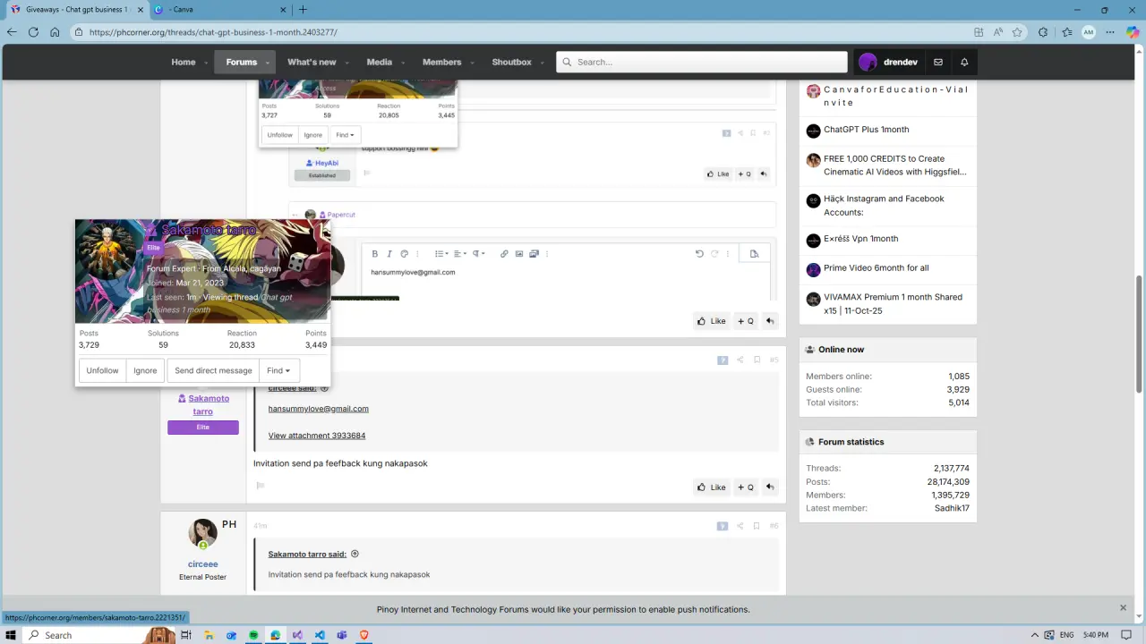Open 'ChatGPT Plus 1month' sidebar thread
The image size is (1146, 644).
(x=866, y=130)
